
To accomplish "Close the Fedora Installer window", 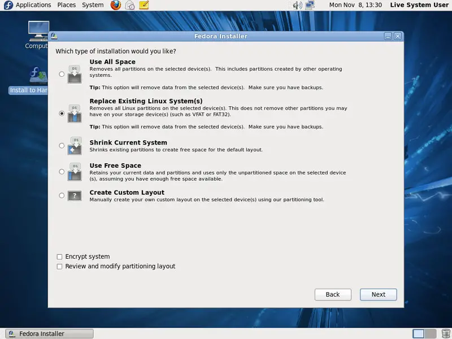I will click(x=398, y=36).
